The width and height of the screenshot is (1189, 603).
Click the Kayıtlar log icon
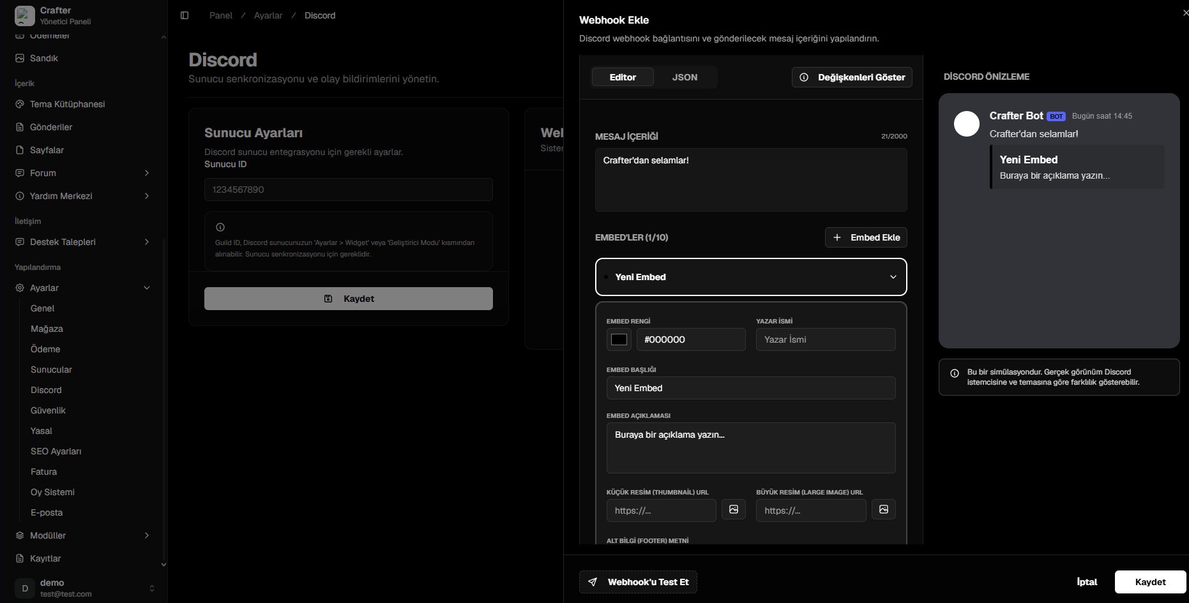(20, 558)
